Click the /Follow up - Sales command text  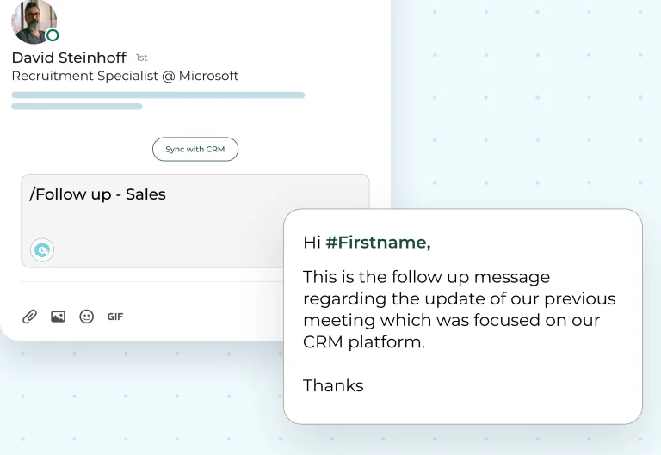[97, 194]
